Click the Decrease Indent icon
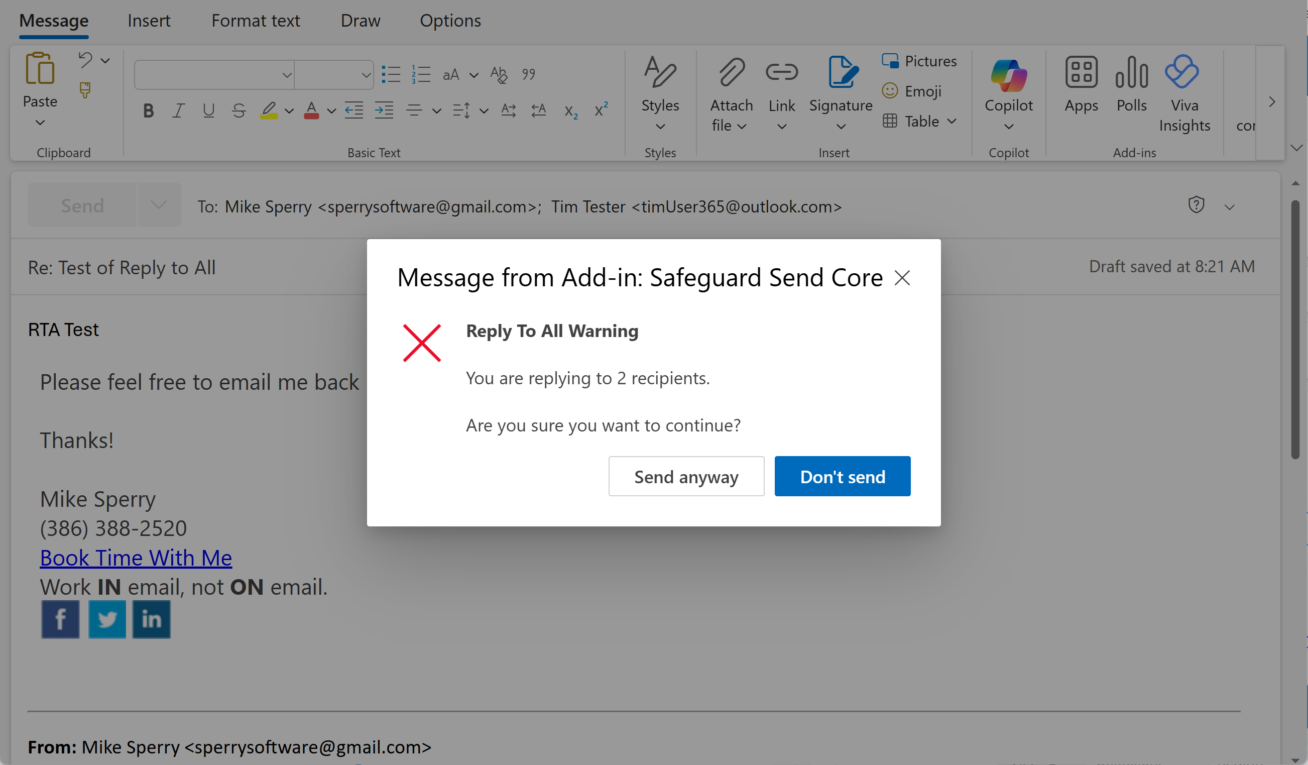This screenshot has height=765, width=1308. click(354, 110)
